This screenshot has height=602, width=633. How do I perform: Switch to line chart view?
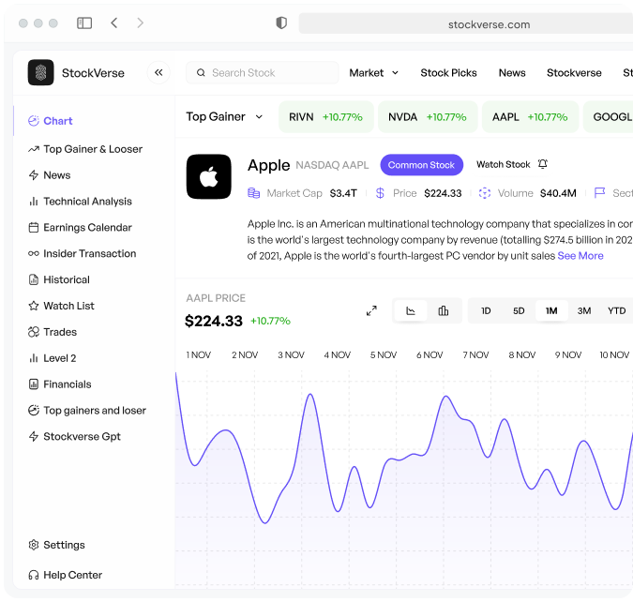[411, 310]
